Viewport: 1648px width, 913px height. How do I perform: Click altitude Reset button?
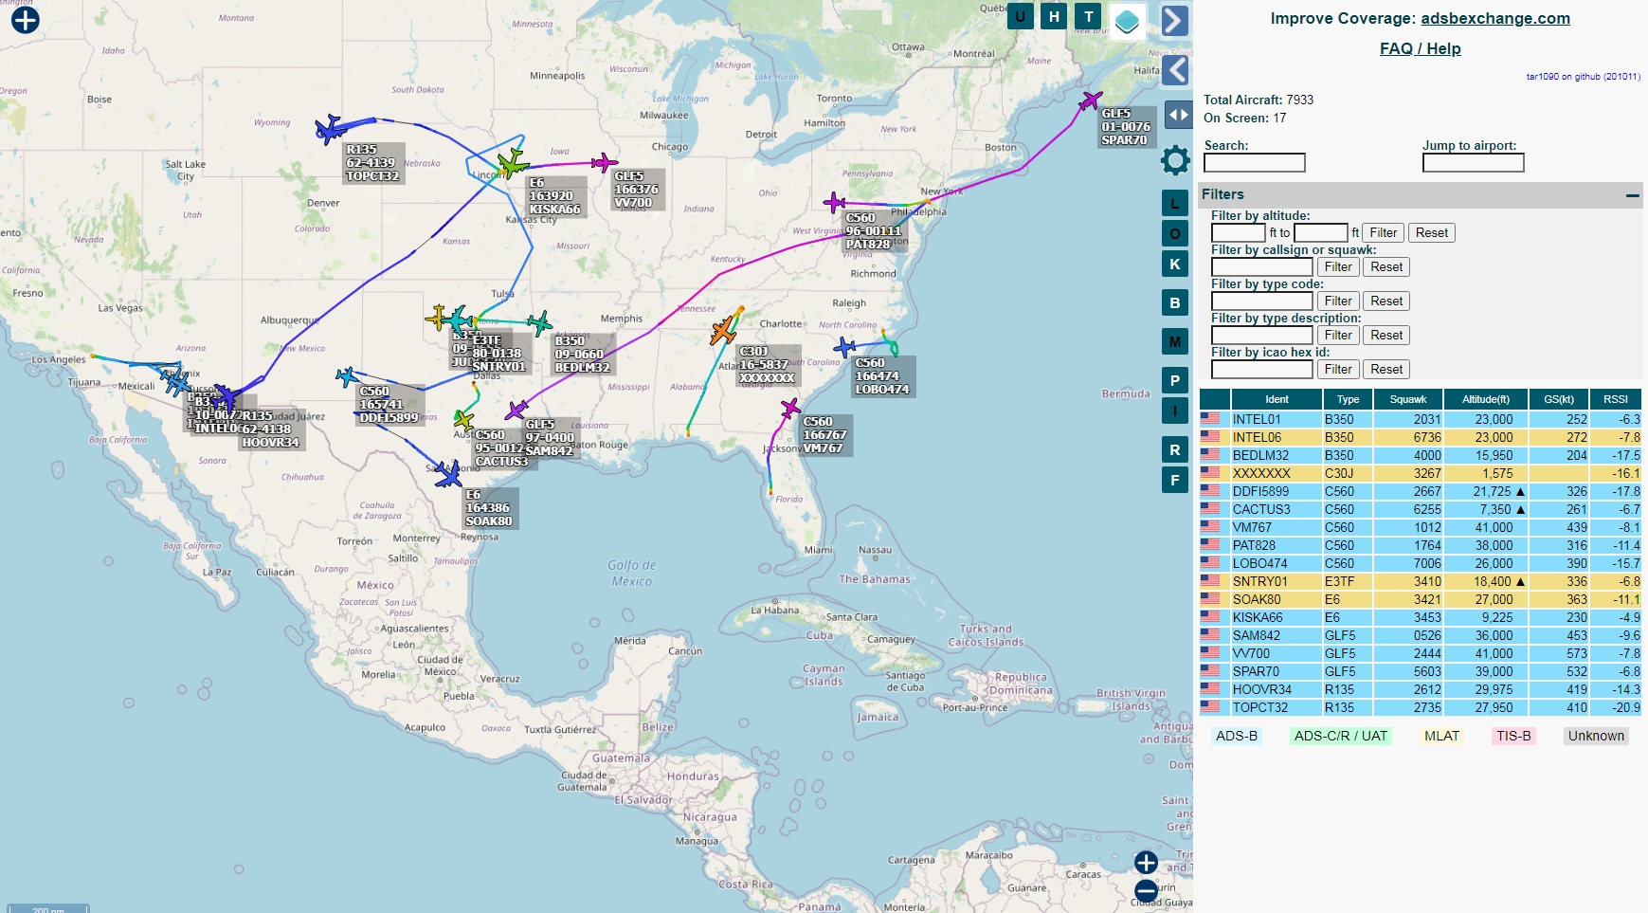tap(1431, 232)
